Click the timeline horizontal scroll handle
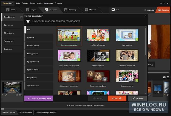This screenshot has height=116, width=171. tap(2, 109)
